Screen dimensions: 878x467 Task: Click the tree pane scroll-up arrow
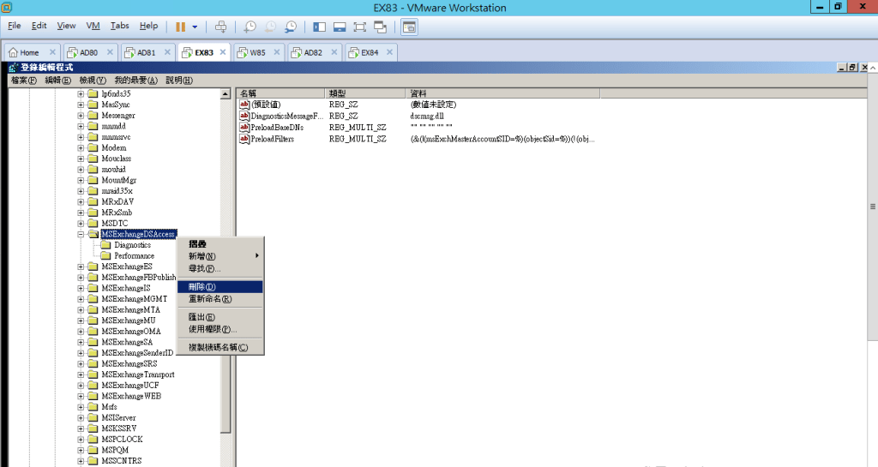coord(226,93)
